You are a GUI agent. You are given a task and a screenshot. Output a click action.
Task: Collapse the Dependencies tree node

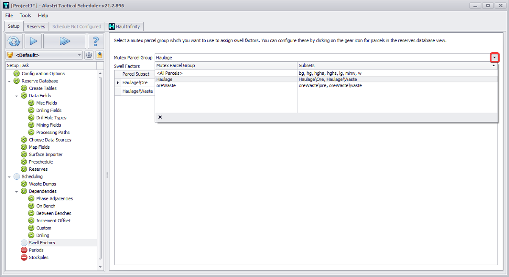pos(17,192)
